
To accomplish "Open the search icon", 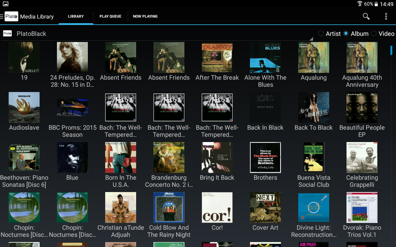I will pyautogui.click(x=366, y=16).
